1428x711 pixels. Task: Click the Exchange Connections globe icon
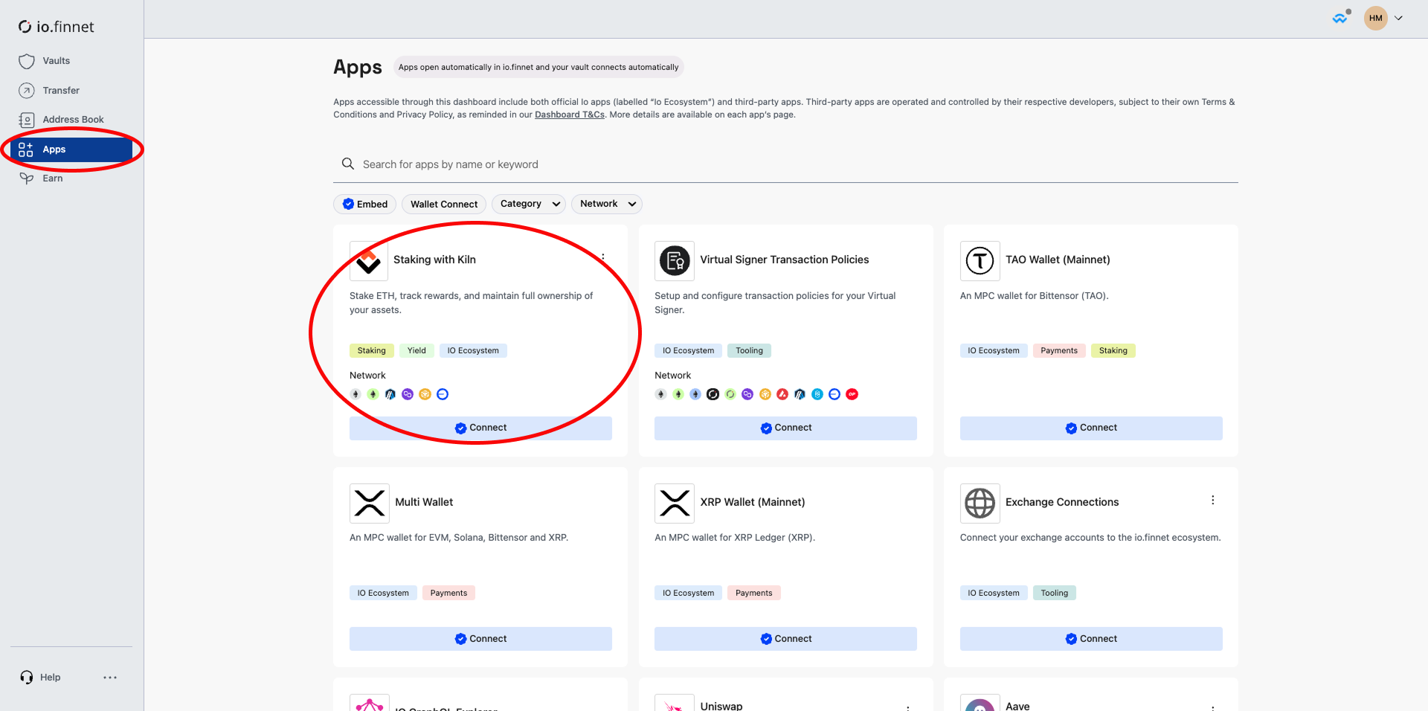tap(980, 503)
